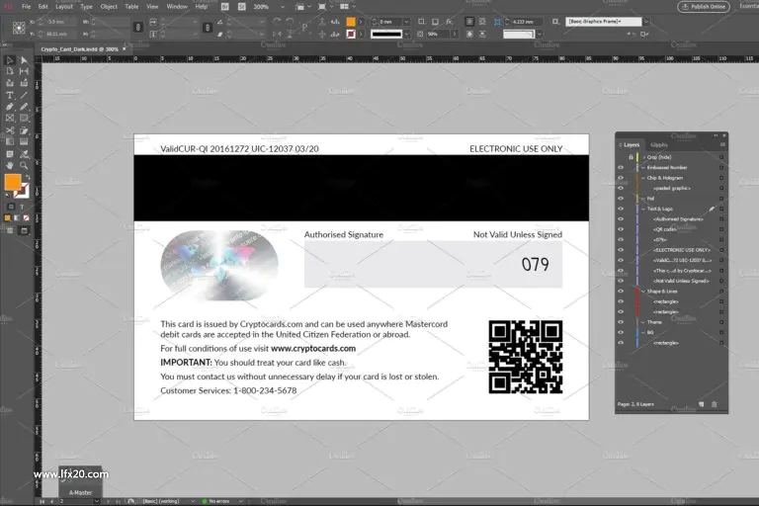
Task: Collapse the Chip & Hologram layer
Action: 643,178
